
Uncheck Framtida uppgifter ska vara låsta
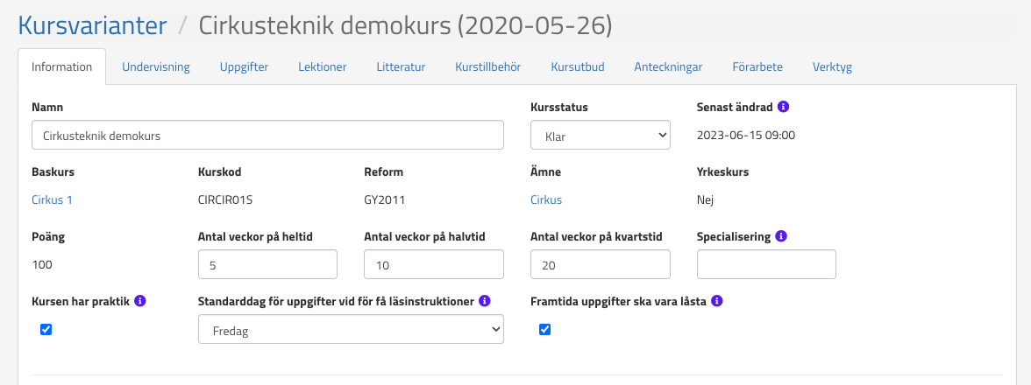tap(544, 330)
